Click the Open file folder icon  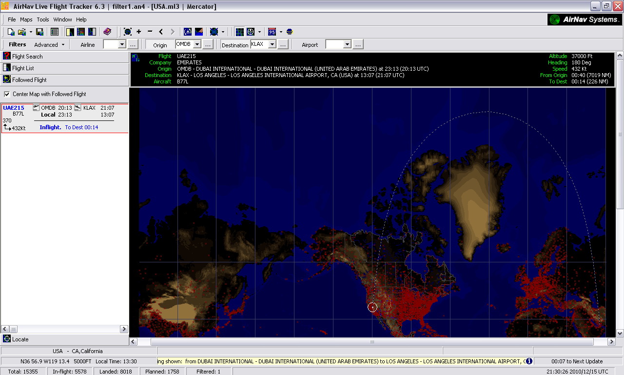[x=22, y=32]
